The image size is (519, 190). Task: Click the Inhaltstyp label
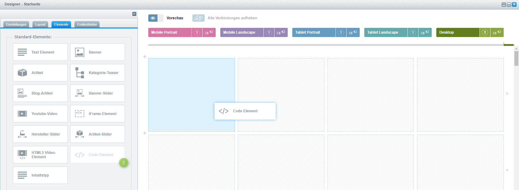40,175
